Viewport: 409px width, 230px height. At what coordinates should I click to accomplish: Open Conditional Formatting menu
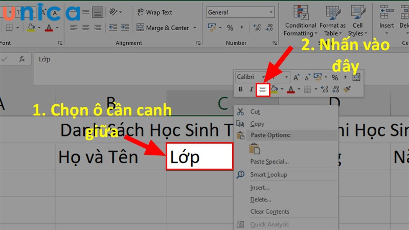click(301, 20)
